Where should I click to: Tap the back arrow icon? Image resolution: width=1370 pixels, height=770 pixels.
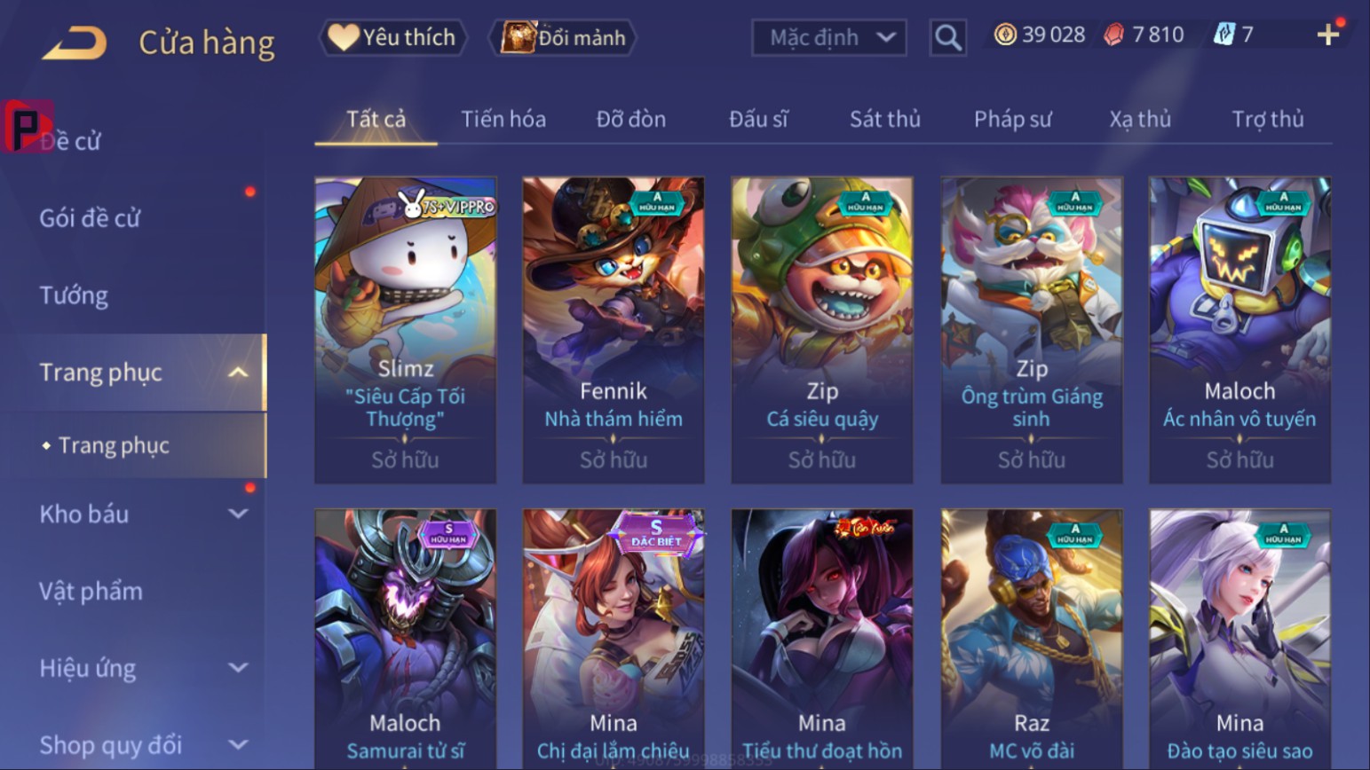tap(75, 42)
